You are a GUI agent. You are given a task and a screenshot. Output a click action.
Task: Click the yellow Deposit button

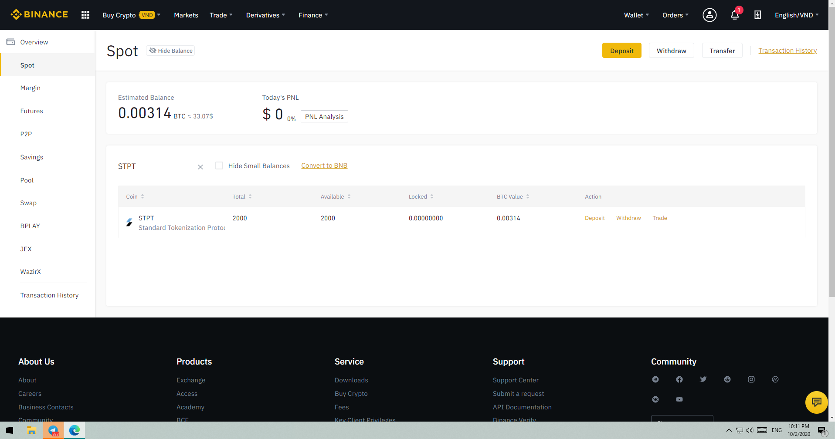click(621, 51)
